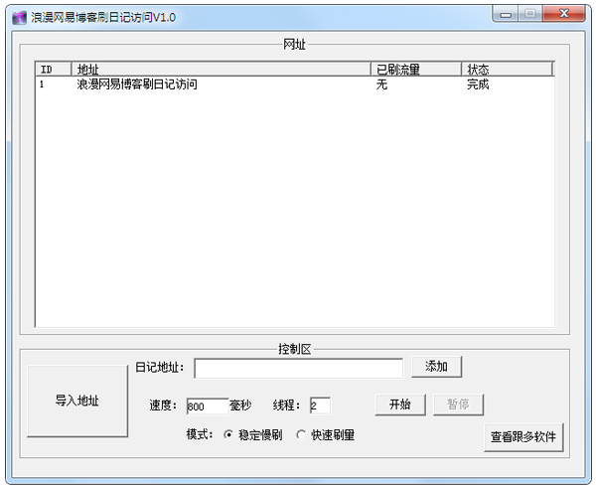Click the app icon in the title bar

pyautogui.click(x=19, y=18)
